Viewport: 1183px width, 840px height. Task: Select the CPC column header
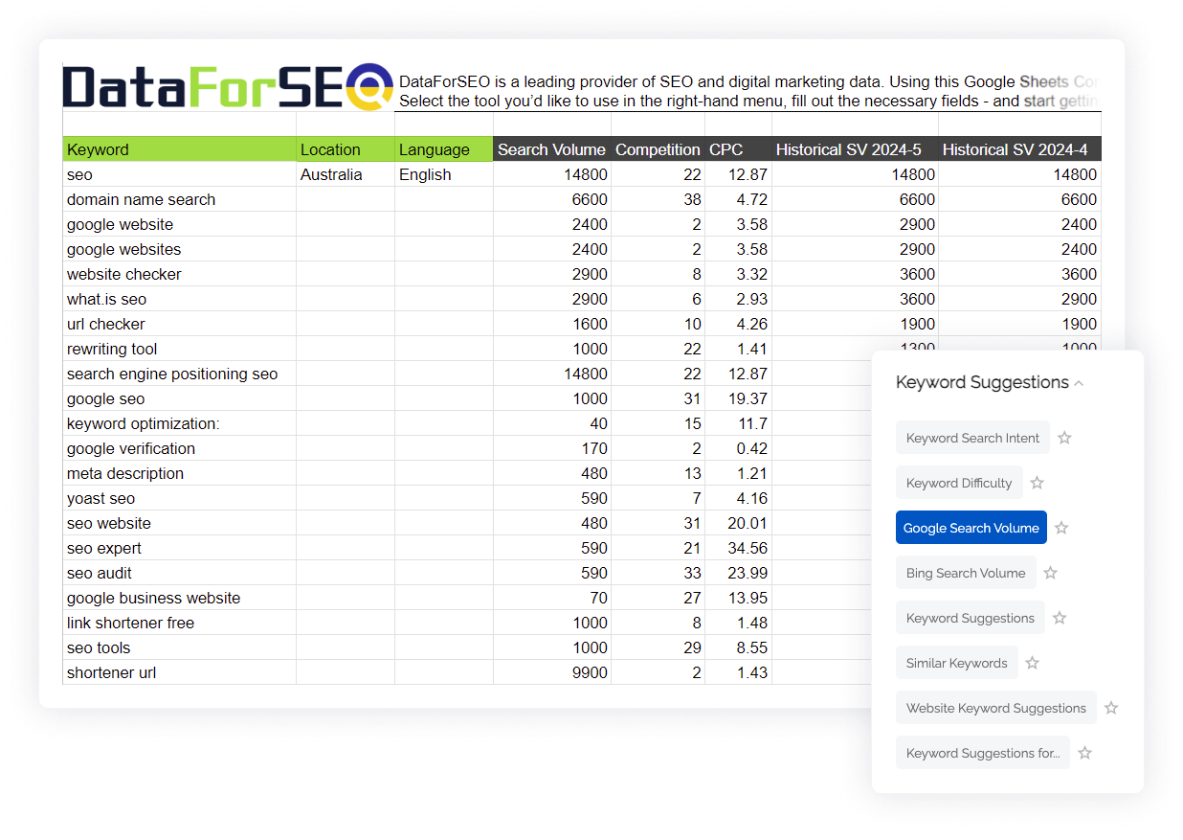738,149
